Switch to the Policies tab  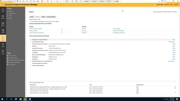(x=37, y=17)
